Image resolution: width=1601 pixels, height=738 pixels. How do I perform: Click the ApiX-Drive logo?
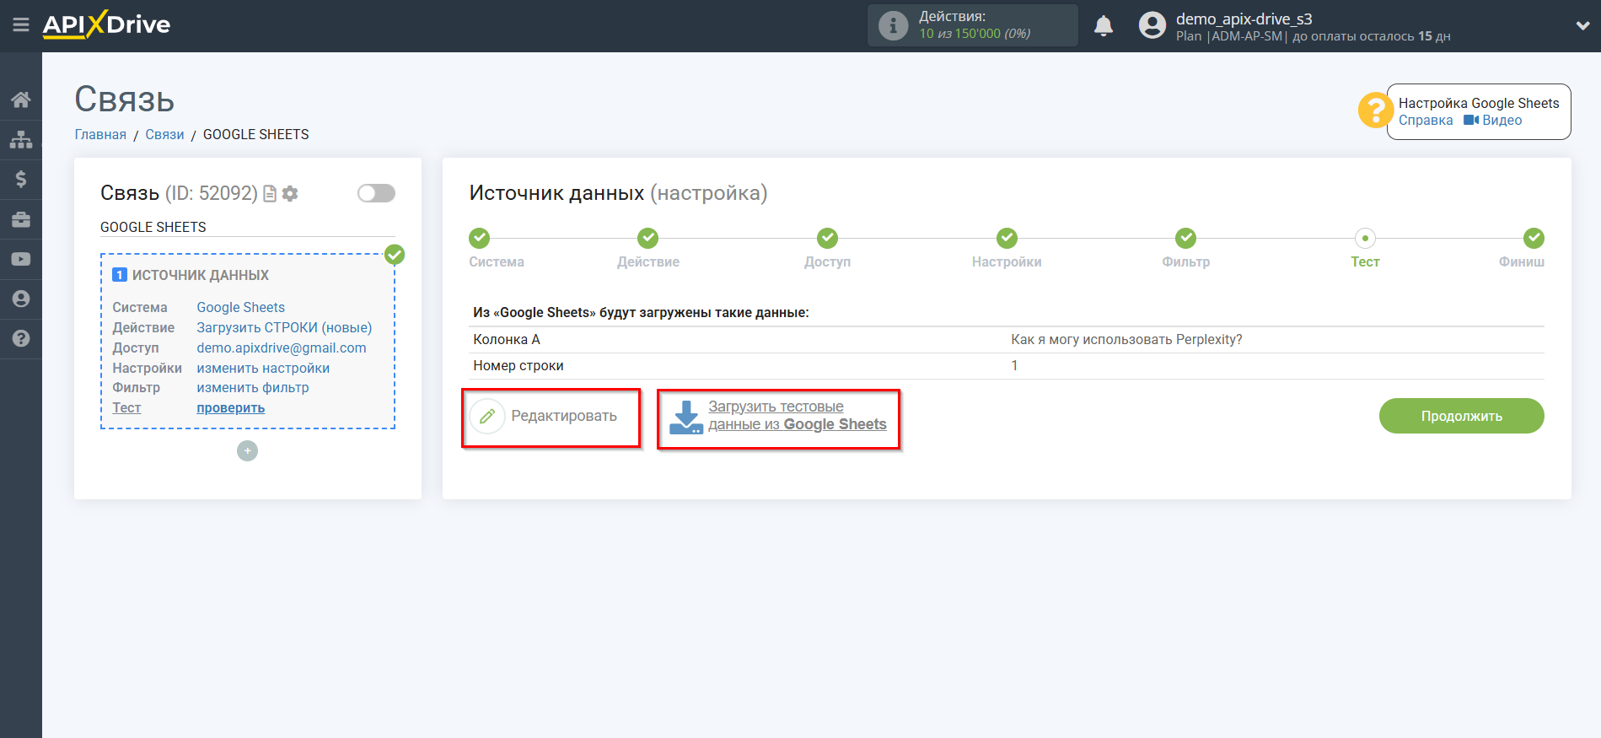pos(106,24)
